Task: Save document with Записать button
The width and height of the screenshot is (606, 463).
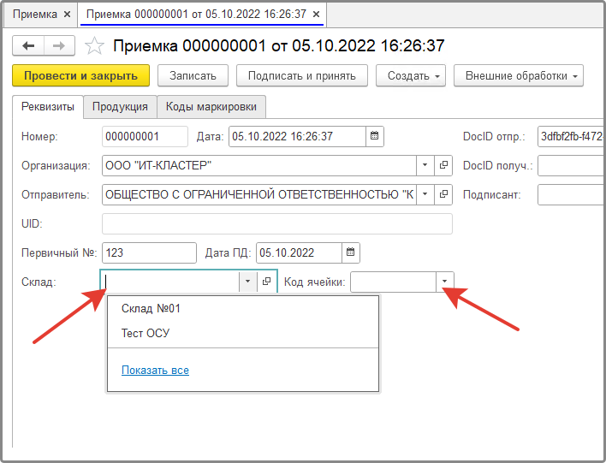Action: 193,76
